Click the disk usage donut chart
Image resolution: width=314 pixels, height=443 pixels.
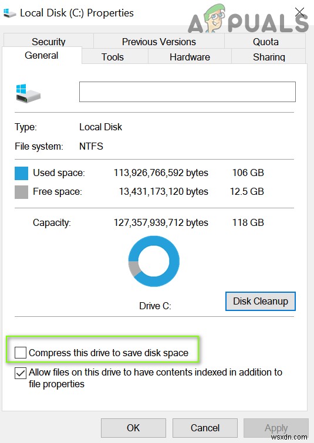(154, 261)
